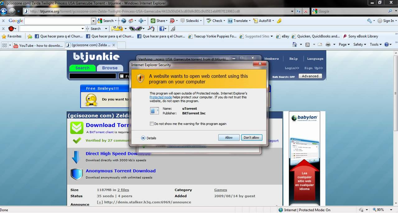
Task: Click the Add to Favorites Bar icon
Action: pos(30,36)
